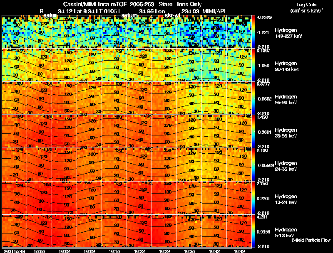333x253 pixels.
Task: Click color bar beside Hydrogen 5-13 keV
Action: point(253,231)
